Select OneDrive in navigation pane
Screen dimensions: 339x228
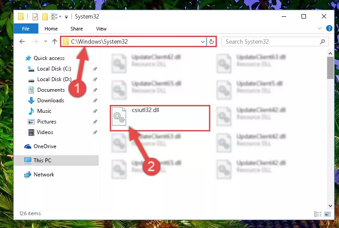pos(45,146)
